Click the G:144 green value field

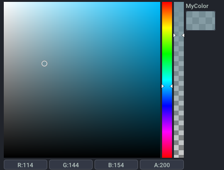pos(71,165)
